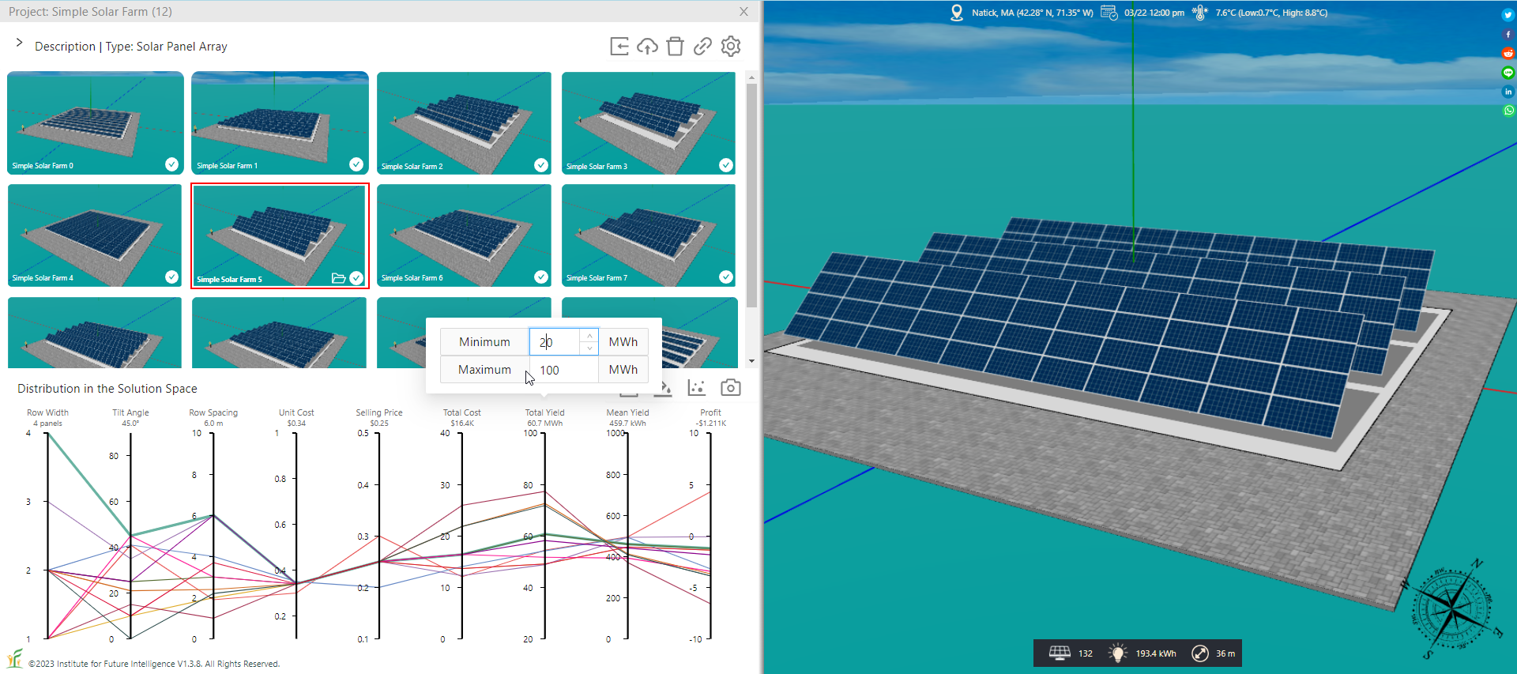Share on Reddit icon
1517x674 pixels.
click(x=1508, y=53)
